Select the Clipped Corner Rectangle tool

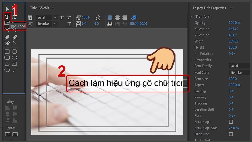7,58
